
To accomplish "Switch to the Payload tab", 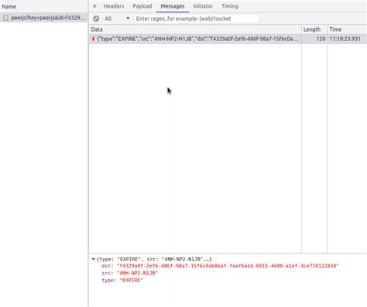I will [x=142, y=6].
